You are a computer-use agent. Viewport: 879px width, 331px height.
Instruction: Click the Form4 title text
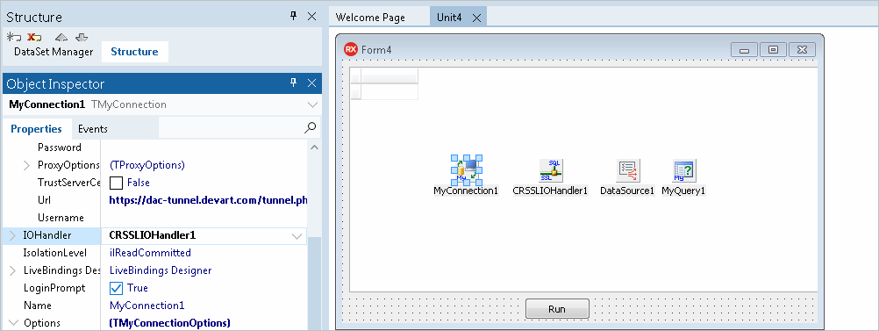(376, 50)
